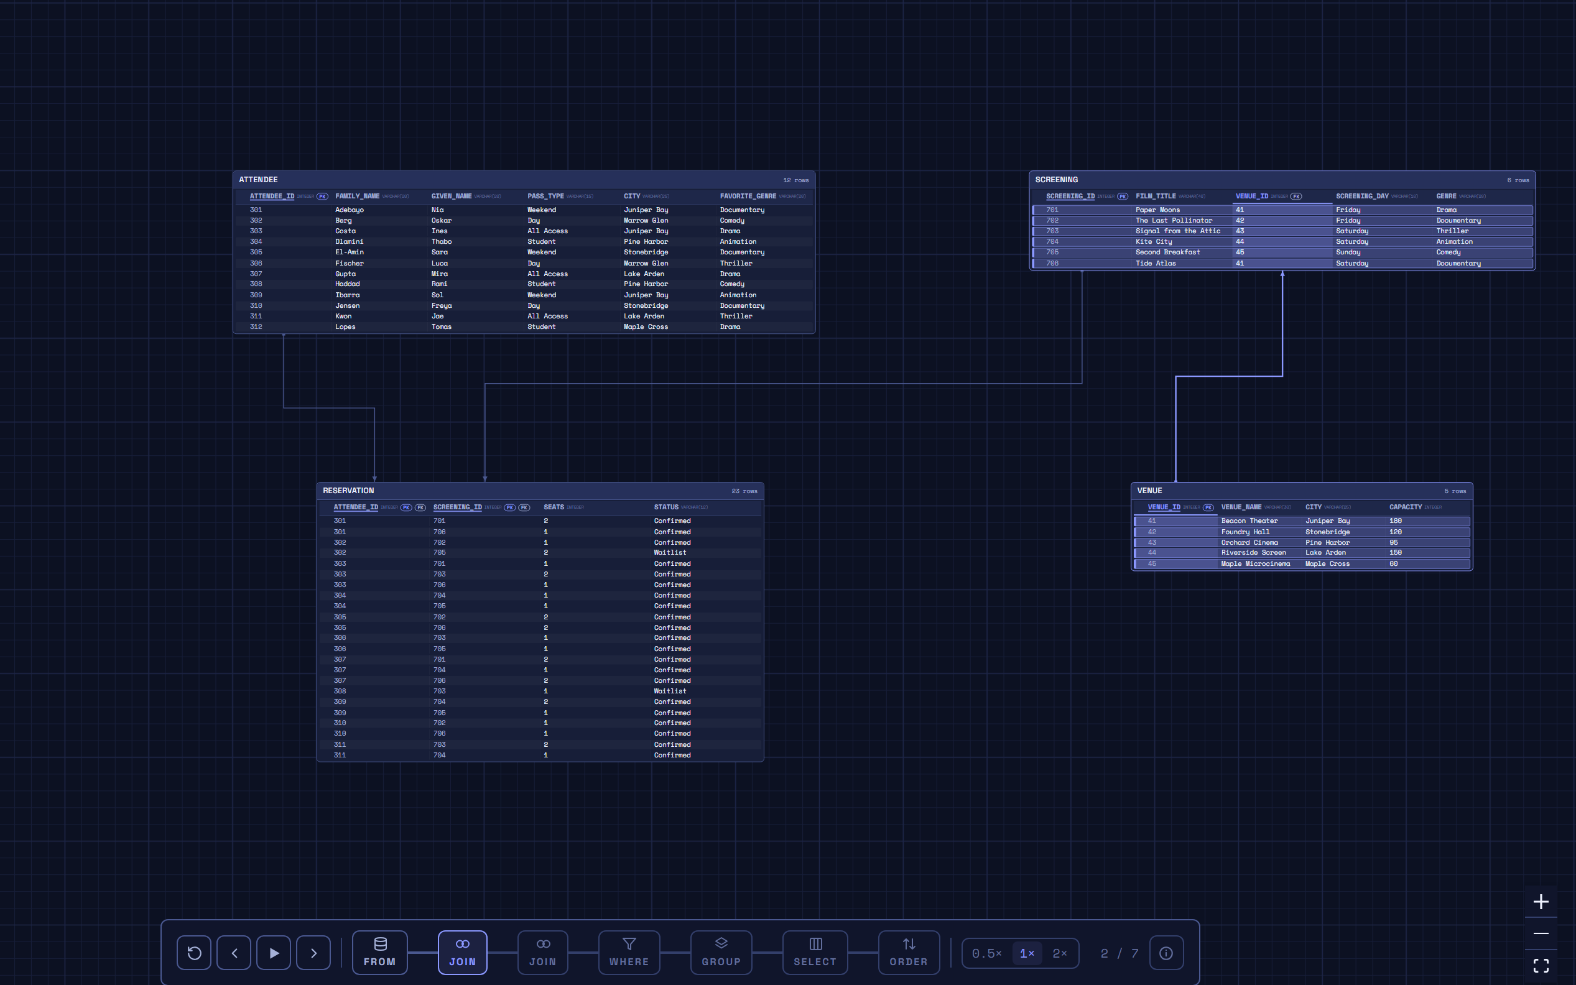Click the VENUE table title
Image resolution: width=1576 pixels, height=985 pixels.
(1150, 491)
